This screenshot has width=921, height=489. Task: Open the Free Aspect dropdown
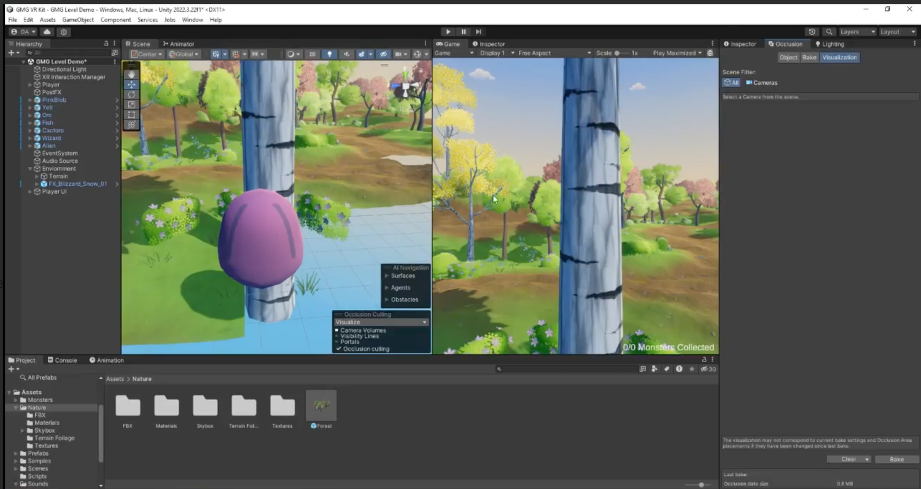tap(554, 53)
